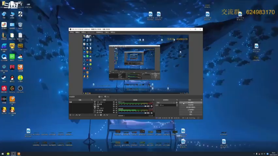Remove selected source using minus icon

98,115
